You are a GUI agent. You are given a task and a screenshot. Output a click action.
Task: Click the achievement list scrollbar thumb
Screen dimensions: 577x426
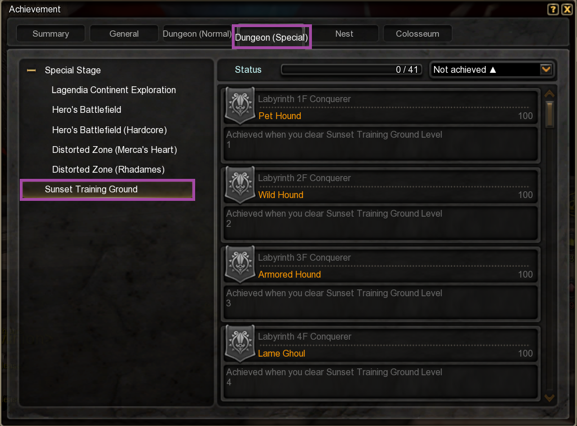550,115
